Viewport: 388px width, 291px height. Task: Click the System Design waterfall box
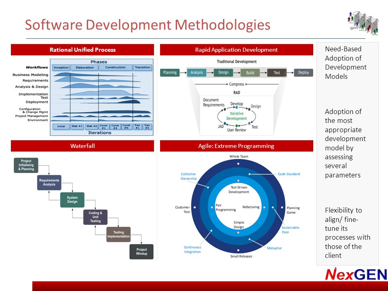click(72, 200)
